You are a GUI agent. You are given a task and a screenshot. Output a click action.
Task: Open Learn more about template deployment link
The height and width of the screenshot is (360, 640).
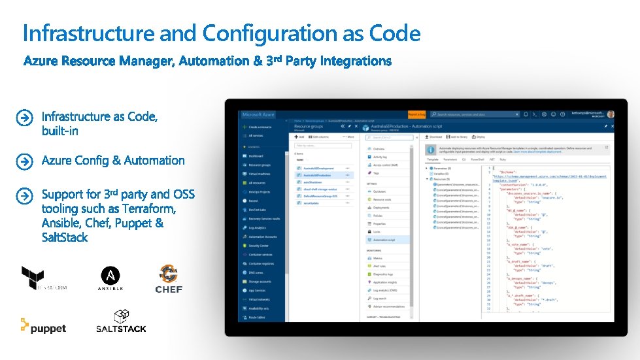[537, 152]
